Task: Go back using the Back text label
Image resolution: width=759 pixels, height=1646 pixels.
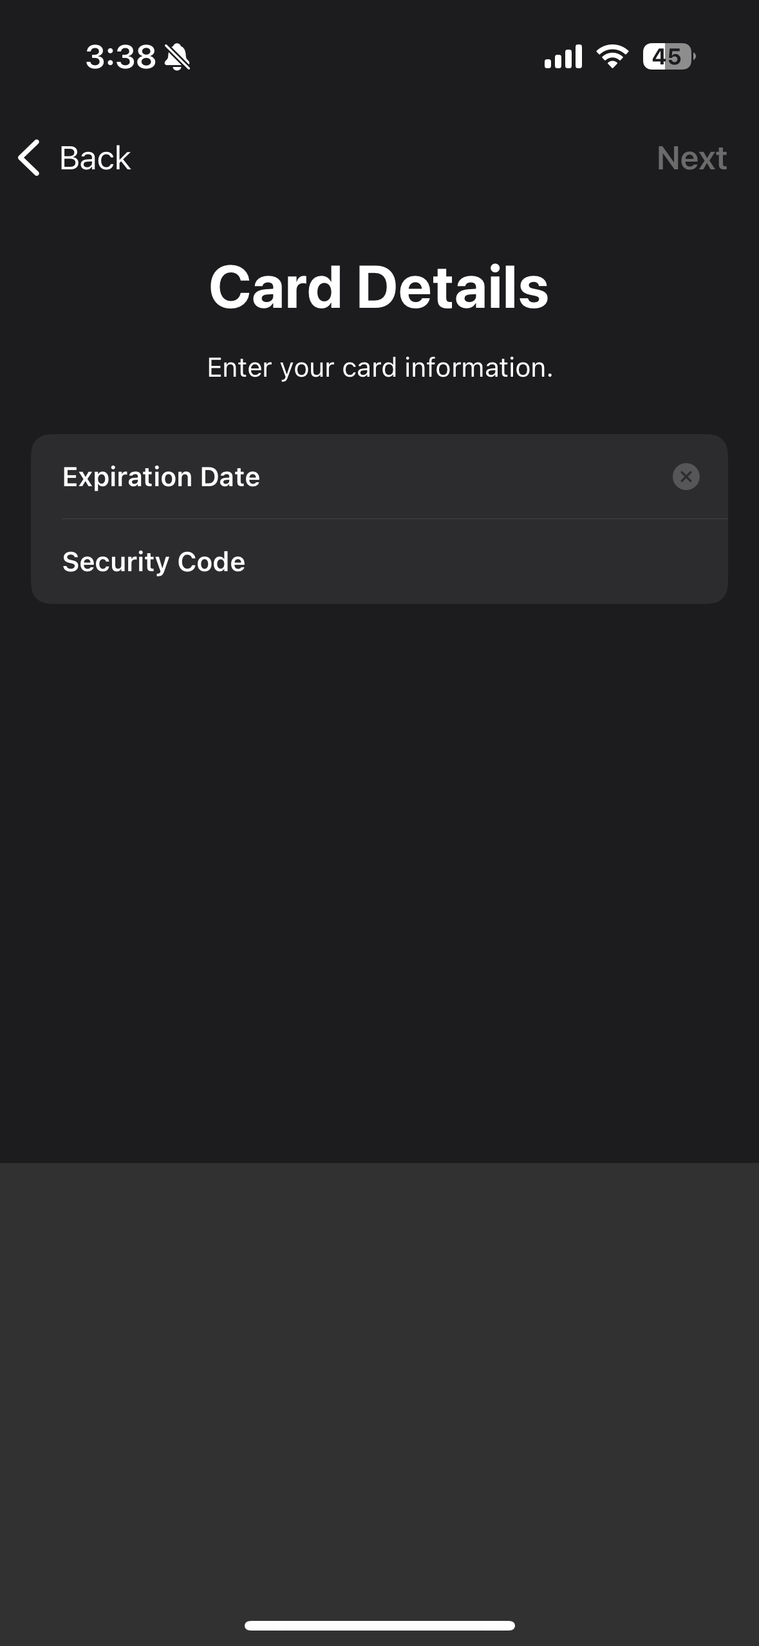Action: [x=95, y=158]
